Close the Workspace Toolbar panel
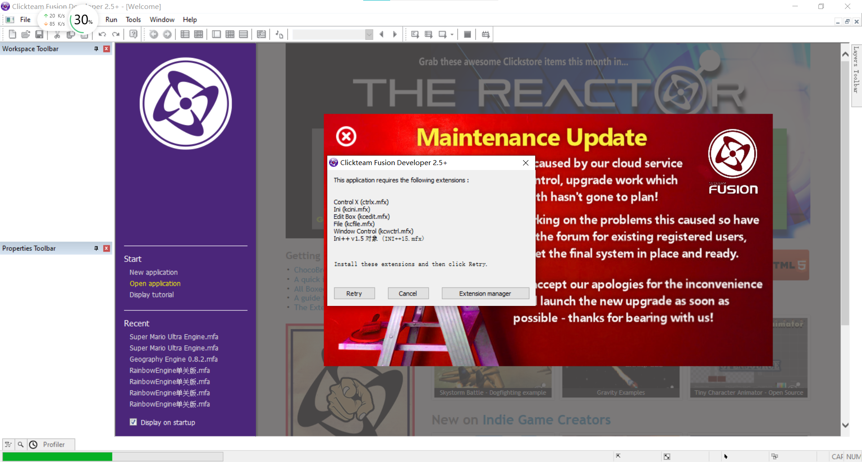The width and height of the screenshot is (862, 462). pos(107,48)
